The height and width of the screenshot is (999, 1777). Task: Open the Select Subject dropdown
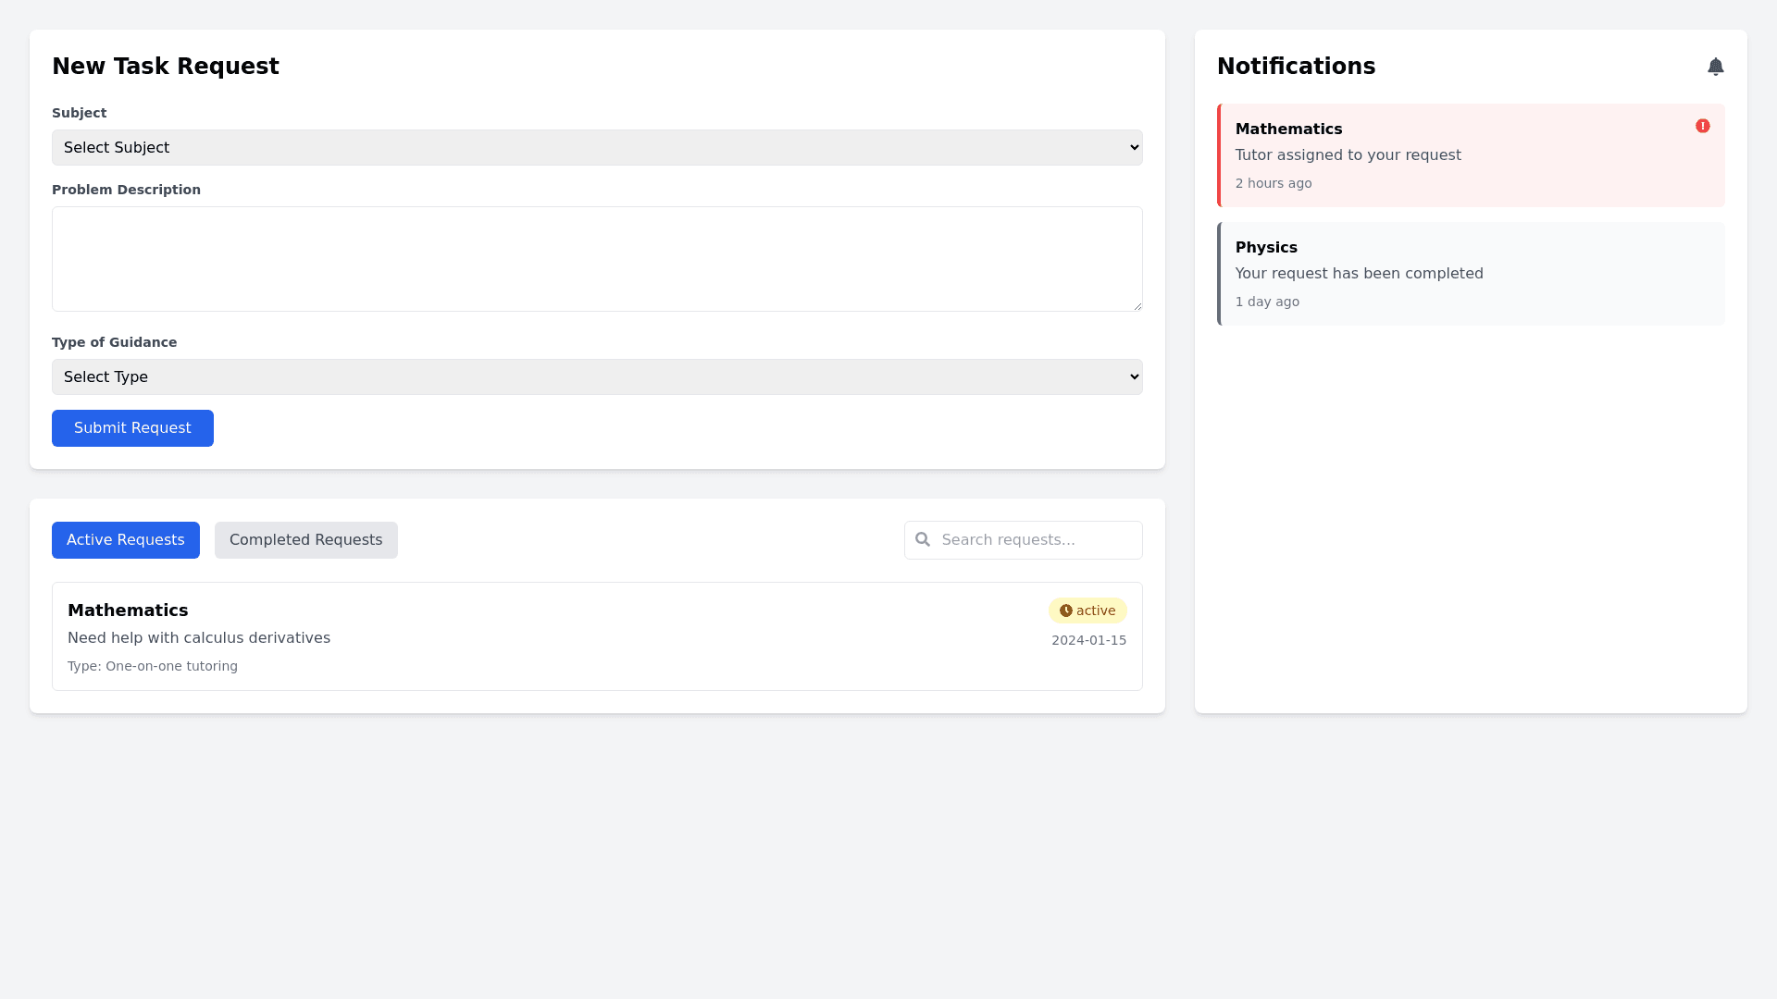[x=596, y=148]
